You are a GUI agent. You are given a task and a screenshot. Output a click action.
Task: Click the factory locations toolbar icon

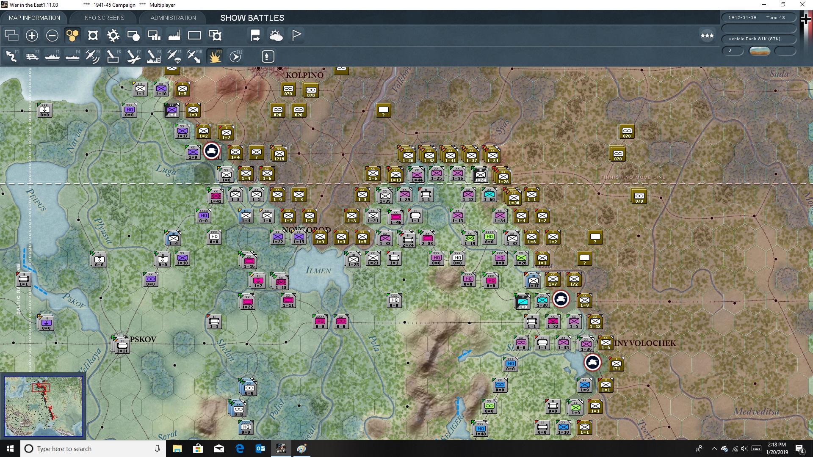click(174, 36)
